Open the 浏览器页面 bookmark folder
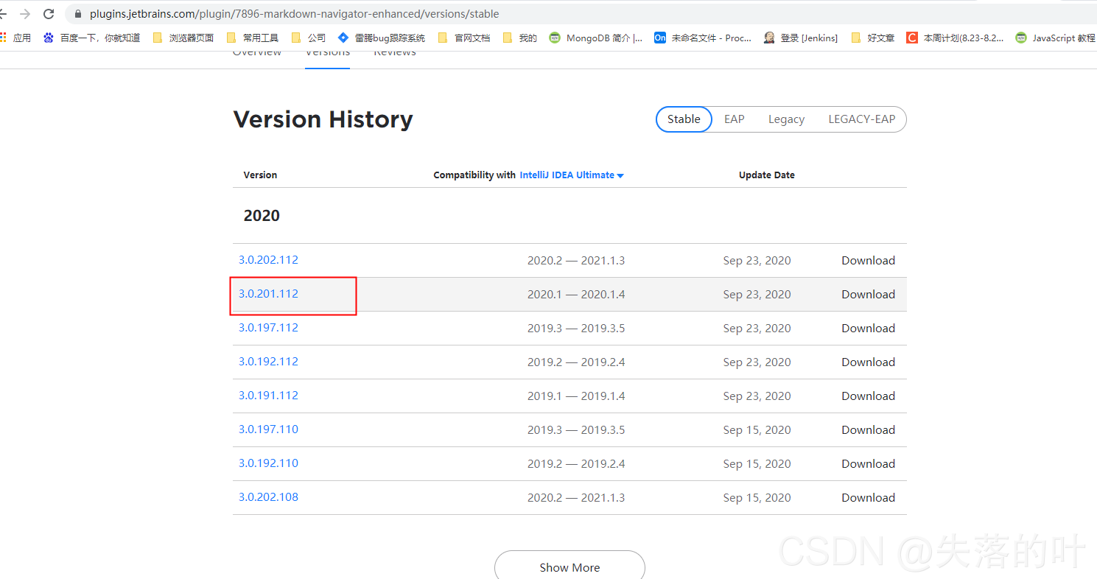Screen dimensions: 1097x579 click(x=183, y=38)
